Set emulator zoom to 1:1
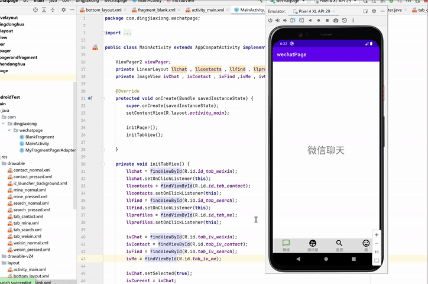The width and height of the screenshot is (428, 284). pos(377,252)
